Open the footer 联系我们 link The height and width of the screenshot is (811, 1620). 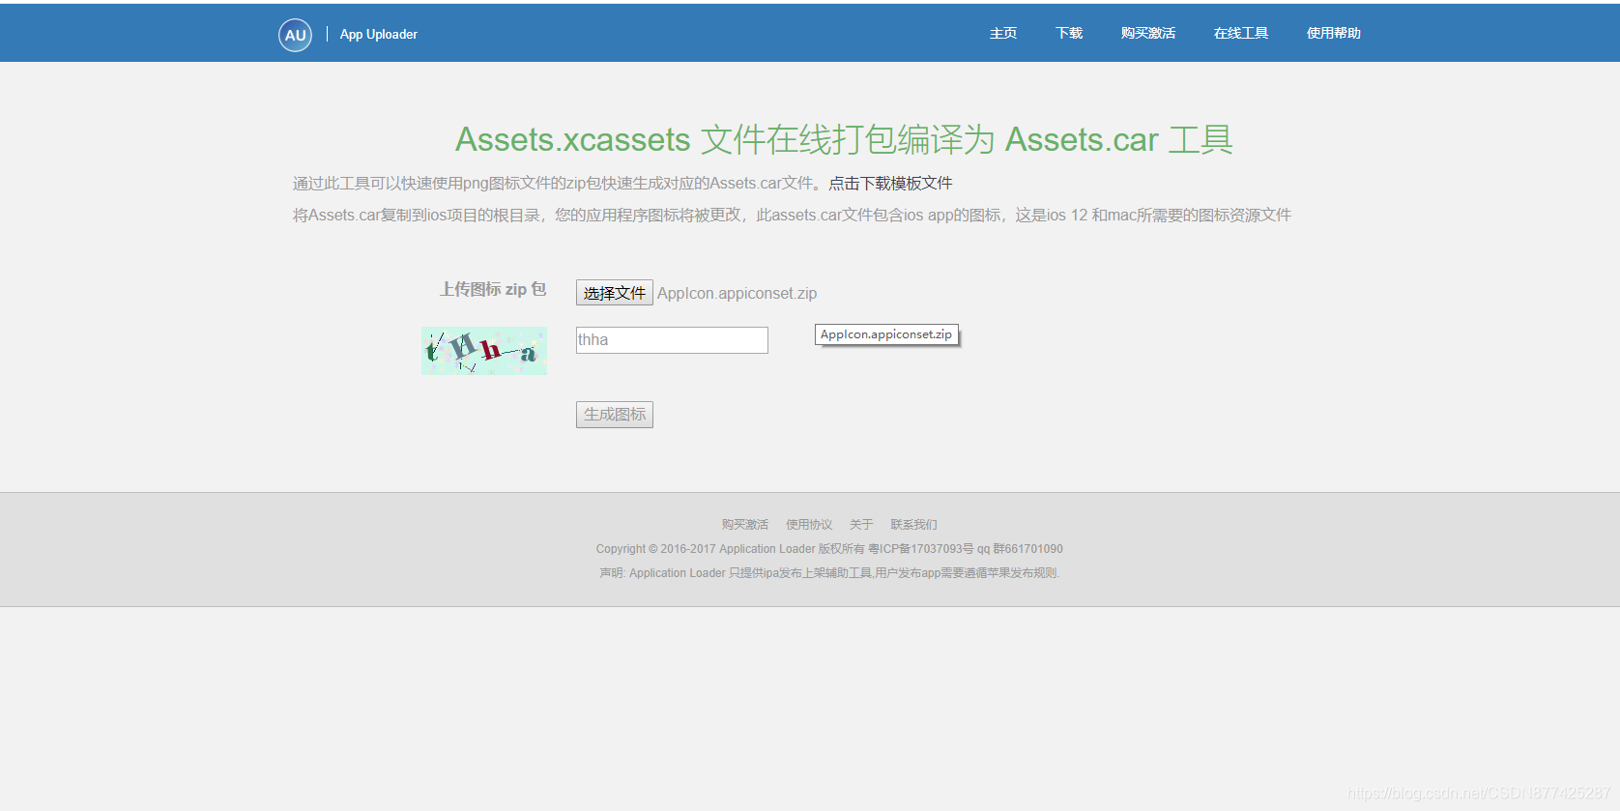pyautogui.click(x=913, y=525)
